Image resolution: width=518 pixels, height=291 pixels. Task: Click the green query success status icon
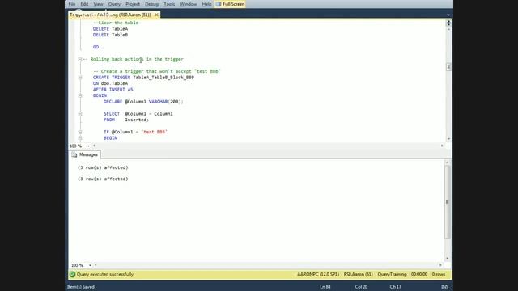tap(72, 275)
